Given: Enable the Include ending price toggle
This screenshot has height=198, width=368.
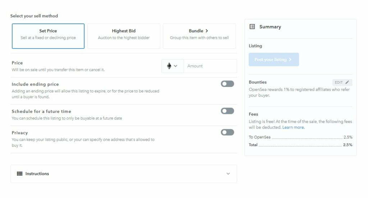Looking at the screenshot, I should point(227,84).
